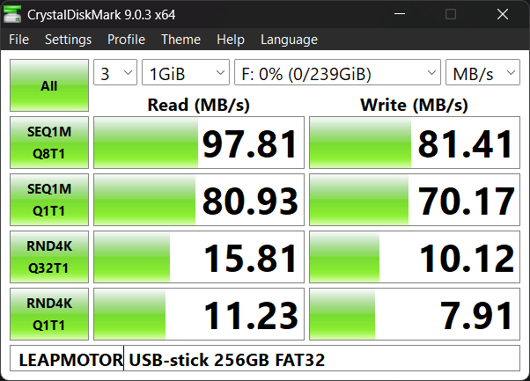Click the comment field reading LEAPMOTOR USB-stick 256GB FAT32
Viewport: 530px width, 381px height.
[265, 358]
